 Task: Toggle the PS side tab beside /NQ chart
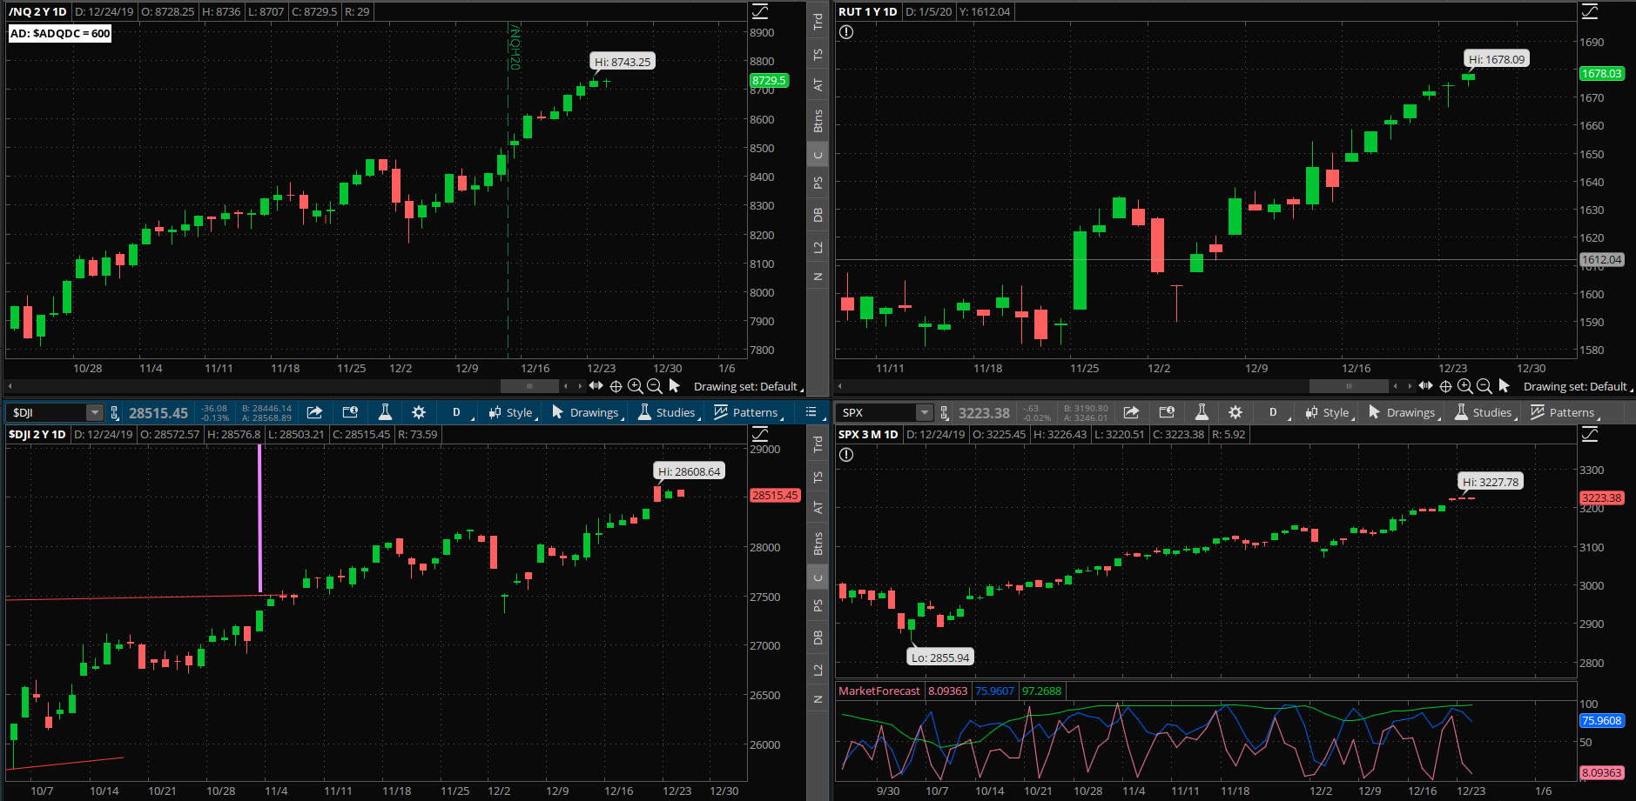[818, 183]
